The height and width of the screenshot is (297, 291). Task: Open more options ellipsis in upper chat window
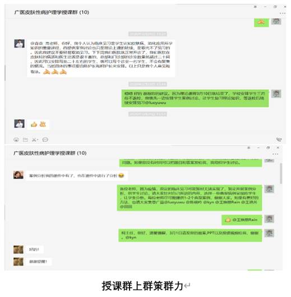pos(282,13)
